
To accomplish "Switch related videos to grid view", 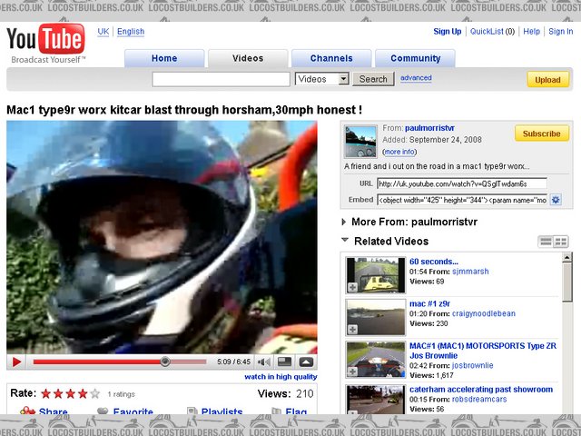I will (561, 242).
